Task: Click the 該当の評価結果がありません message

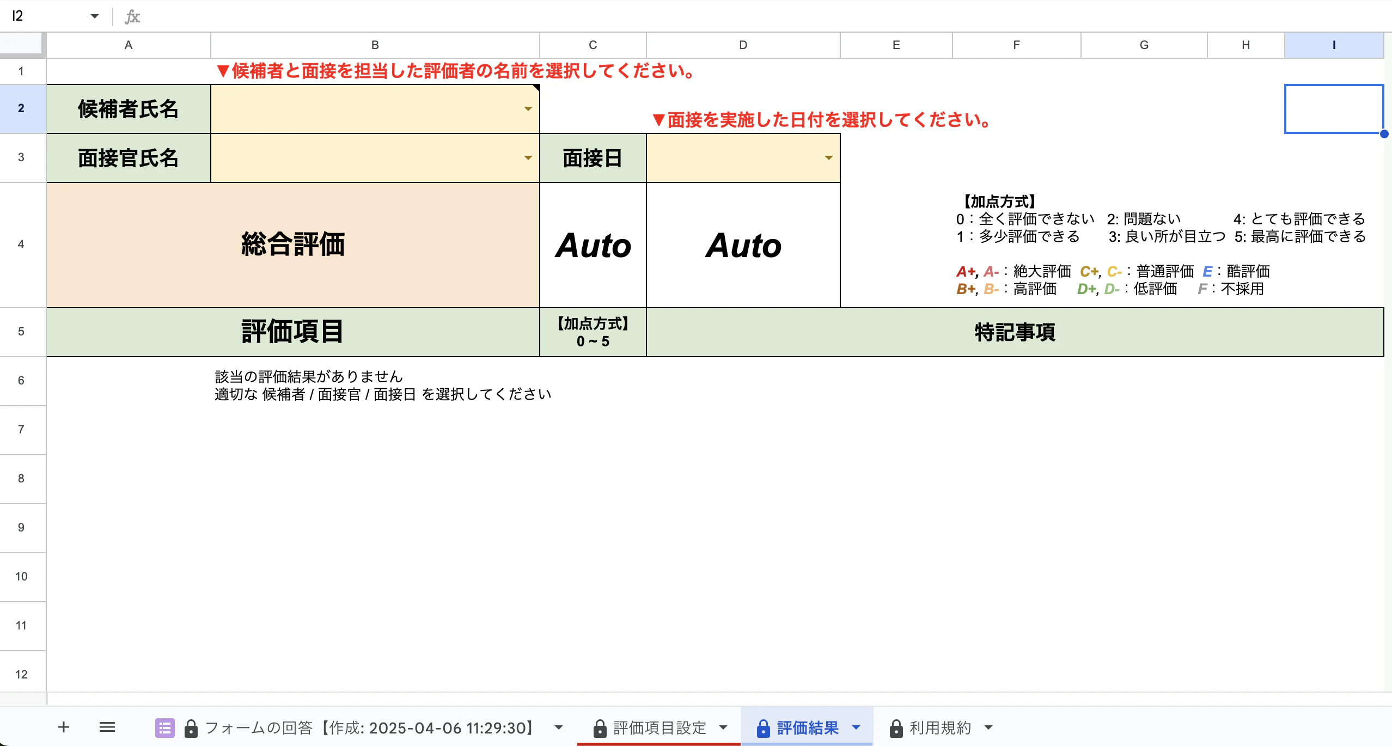Action: coord(309,377)
